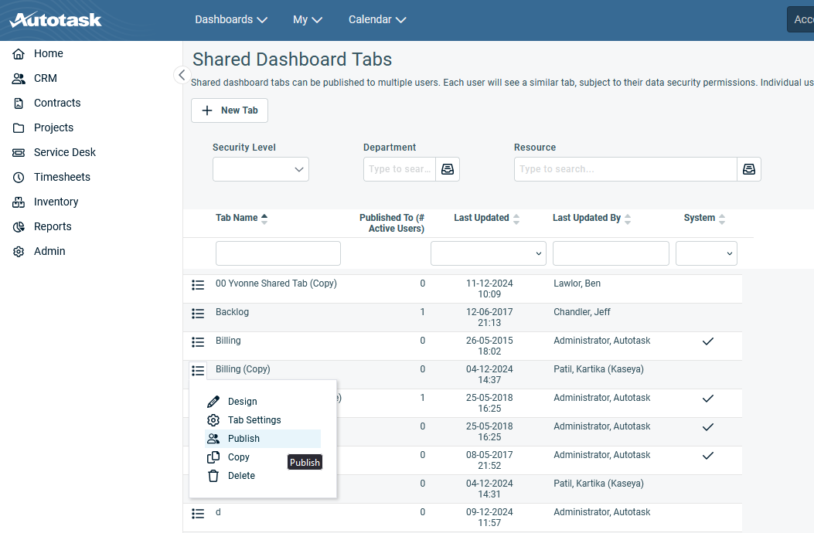Sort by the Tab Name column header
This screenshot has width=814, height=533.
click(237, 218)
